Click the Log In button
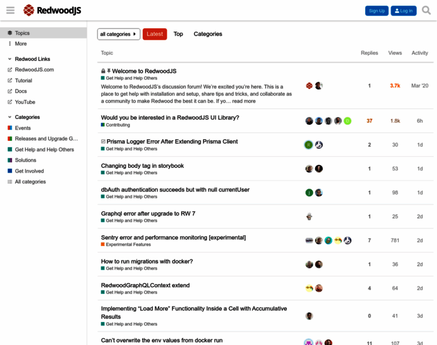 [x=404, y=11]
